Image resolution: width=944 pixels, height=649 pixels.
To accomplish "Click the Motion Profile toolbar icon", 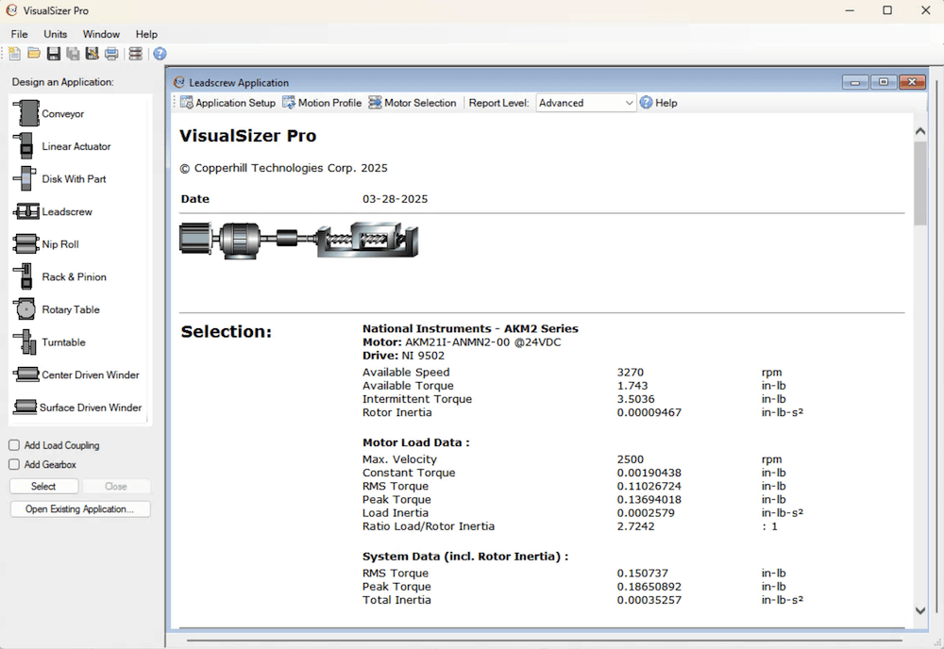I will (322, 102).
